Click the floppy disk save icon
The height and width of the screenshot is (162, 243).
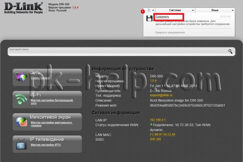pos(150,19)
